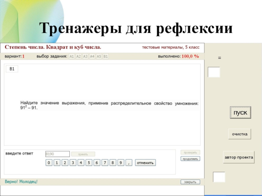Click the отменить button
Screen dimensions: 262x196
point(146,163)
